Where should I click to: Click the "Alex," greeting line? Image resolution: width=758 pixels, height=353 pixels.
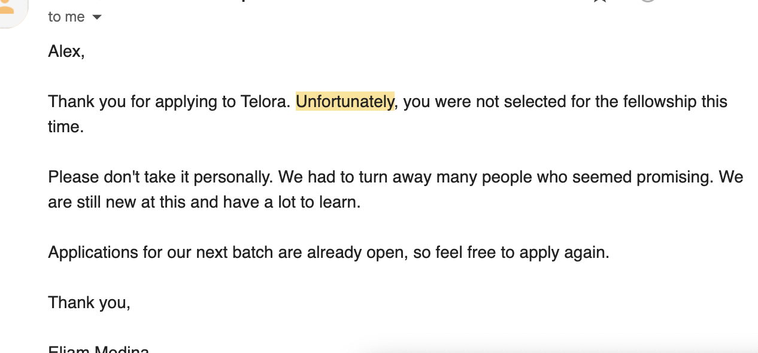click(x=66, y=51)
